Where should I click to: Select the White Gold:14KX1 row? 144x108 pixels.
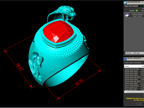click(134, 75)
